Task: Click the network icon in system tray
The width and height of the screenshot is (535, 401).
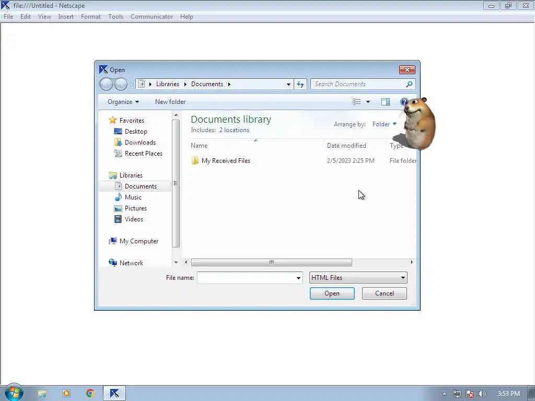Action: 457,394
